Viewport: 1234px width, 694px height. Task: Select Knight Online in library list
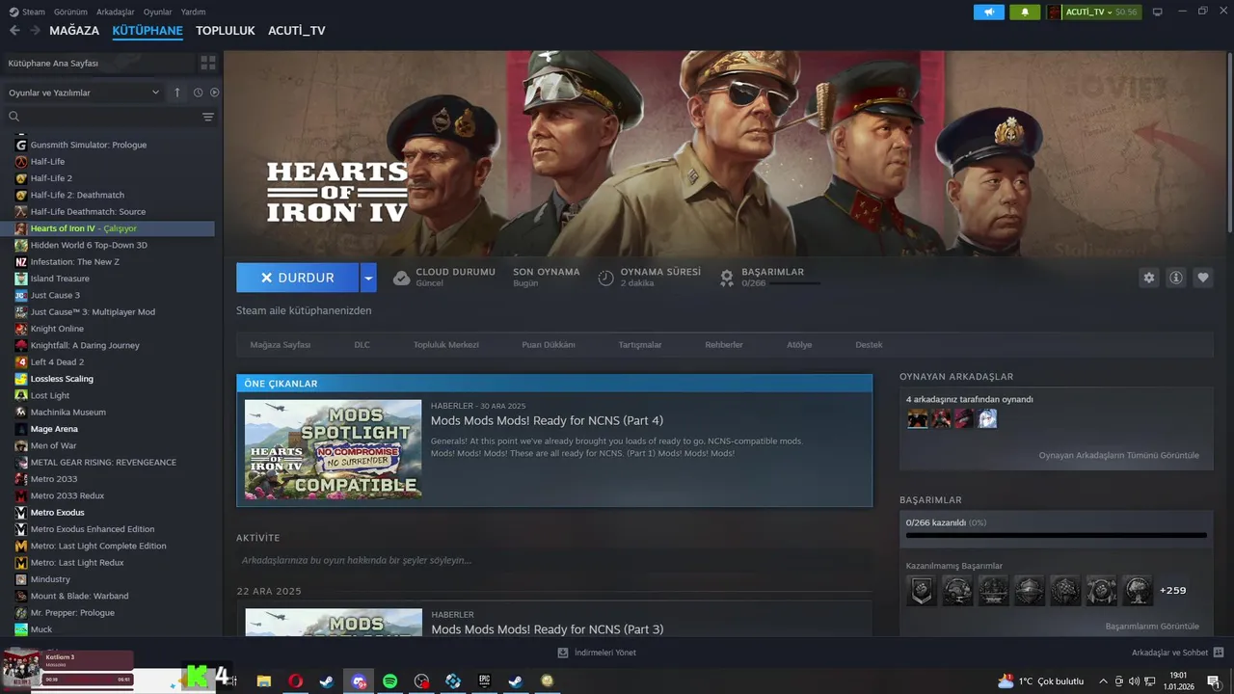(x=56, y=329)
